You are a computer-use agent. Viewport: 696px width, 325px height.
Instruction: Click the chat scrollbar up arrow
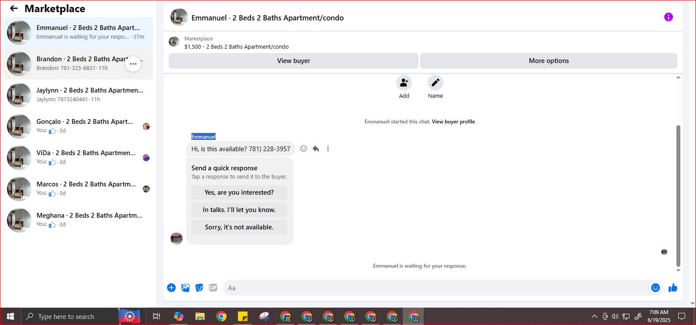pyautogui.click(x=678, y=77)
